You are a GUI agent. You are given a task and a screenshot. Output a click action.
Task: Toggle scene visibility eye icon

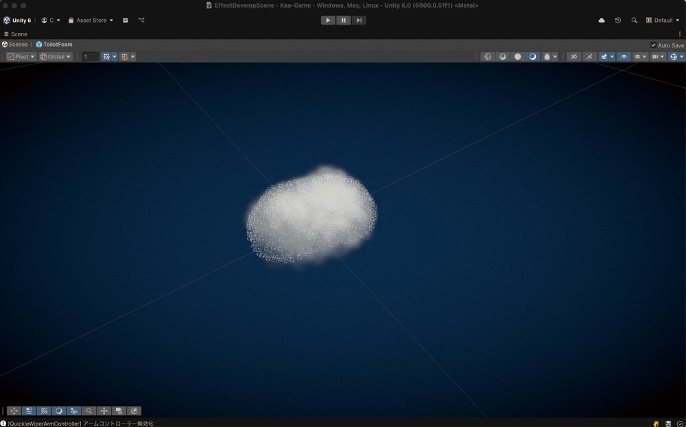pos(624,56)
